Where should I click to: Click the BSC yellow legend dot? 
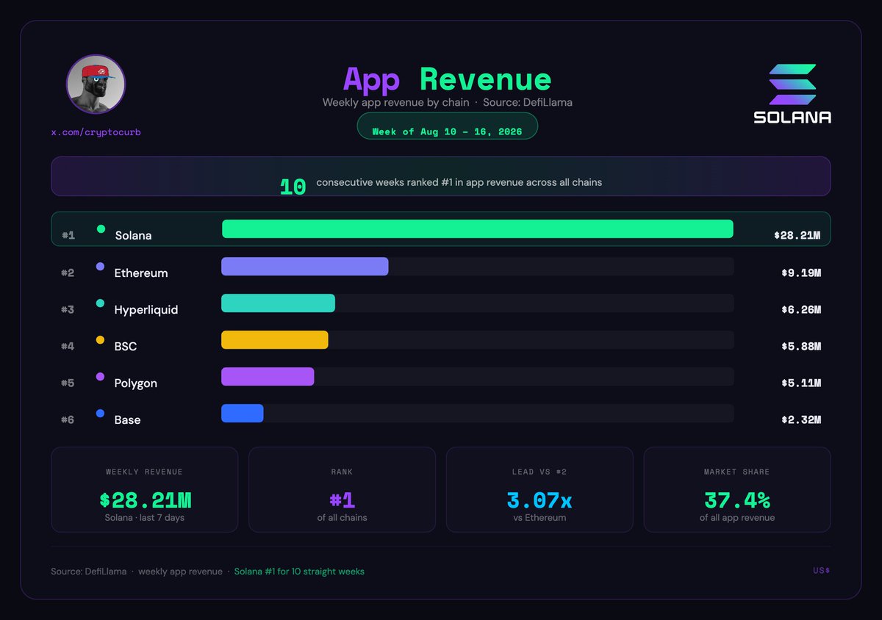point(100,339)
